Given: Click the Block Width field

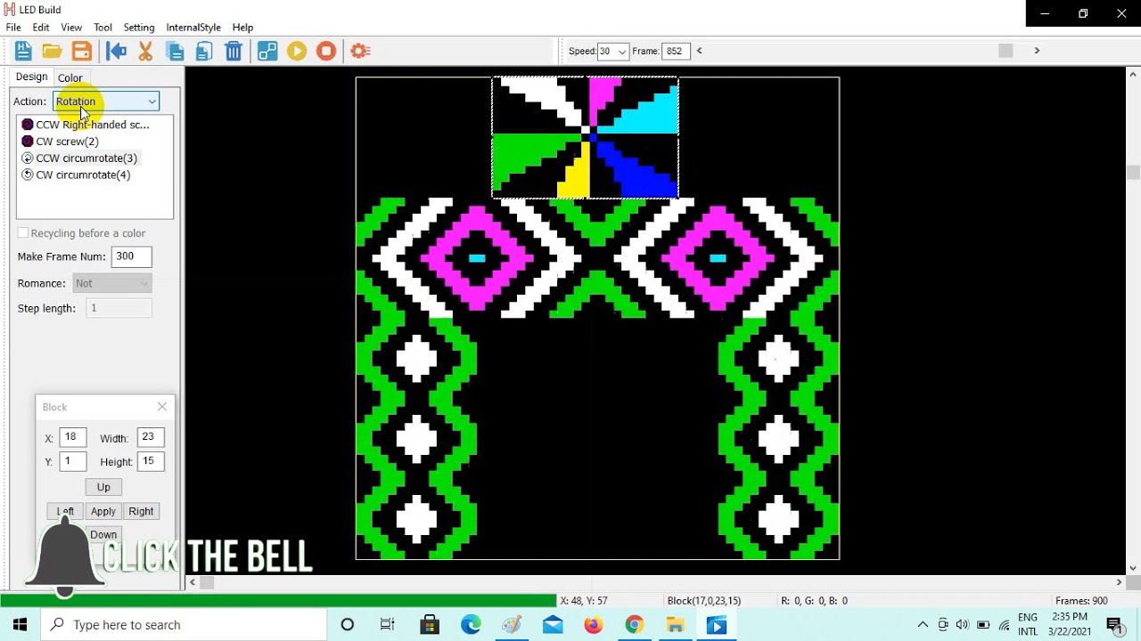Looking at the screenshot, I should pos(151,437).
